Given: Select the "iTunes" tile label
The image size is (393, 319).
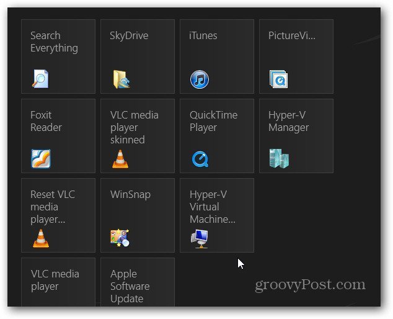Looking at the screenshot, I should [203, 35].
